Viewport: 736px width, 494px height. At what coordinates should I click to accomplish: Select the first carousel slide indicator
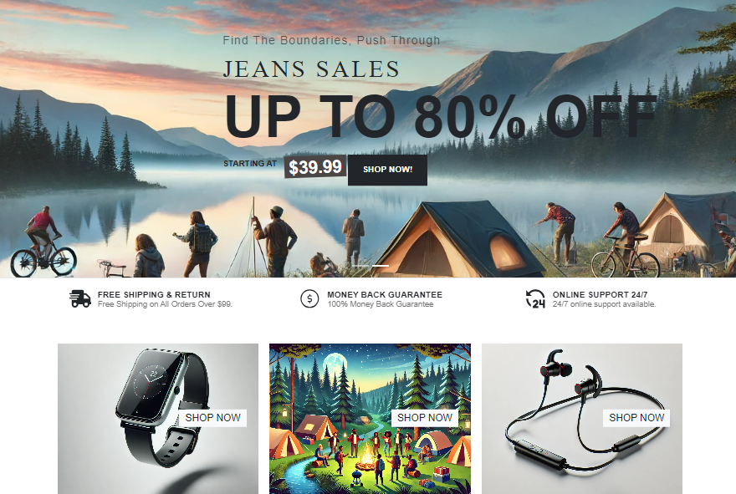(x=360, y=266)
